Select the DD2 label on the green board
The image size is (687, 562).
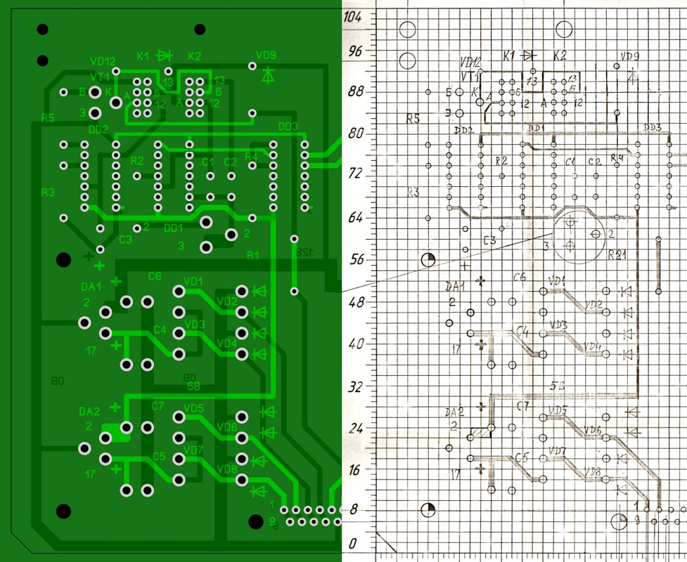pyautogui.click(x=98, y=130)
